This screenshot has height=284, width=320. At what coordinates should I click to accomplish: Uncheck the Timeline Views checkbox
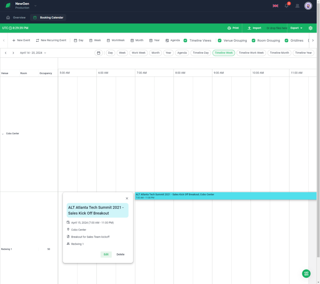(185, 41)
